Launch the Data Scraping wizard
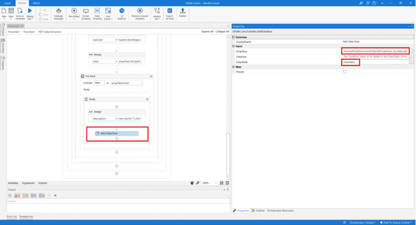The image size is (416, 225). (97, 14)
